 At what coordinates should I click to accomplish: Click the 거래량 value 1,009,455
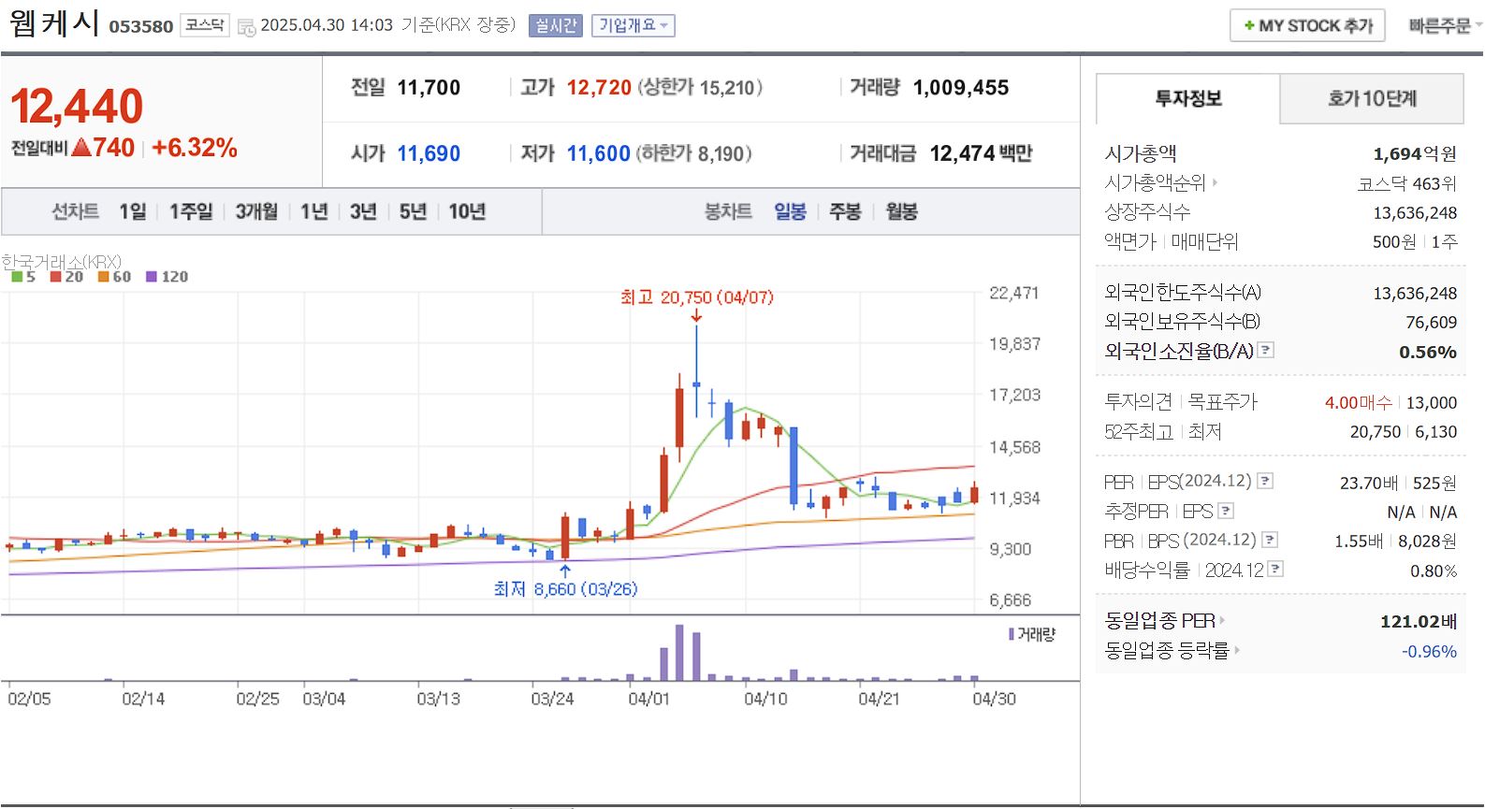961,88
